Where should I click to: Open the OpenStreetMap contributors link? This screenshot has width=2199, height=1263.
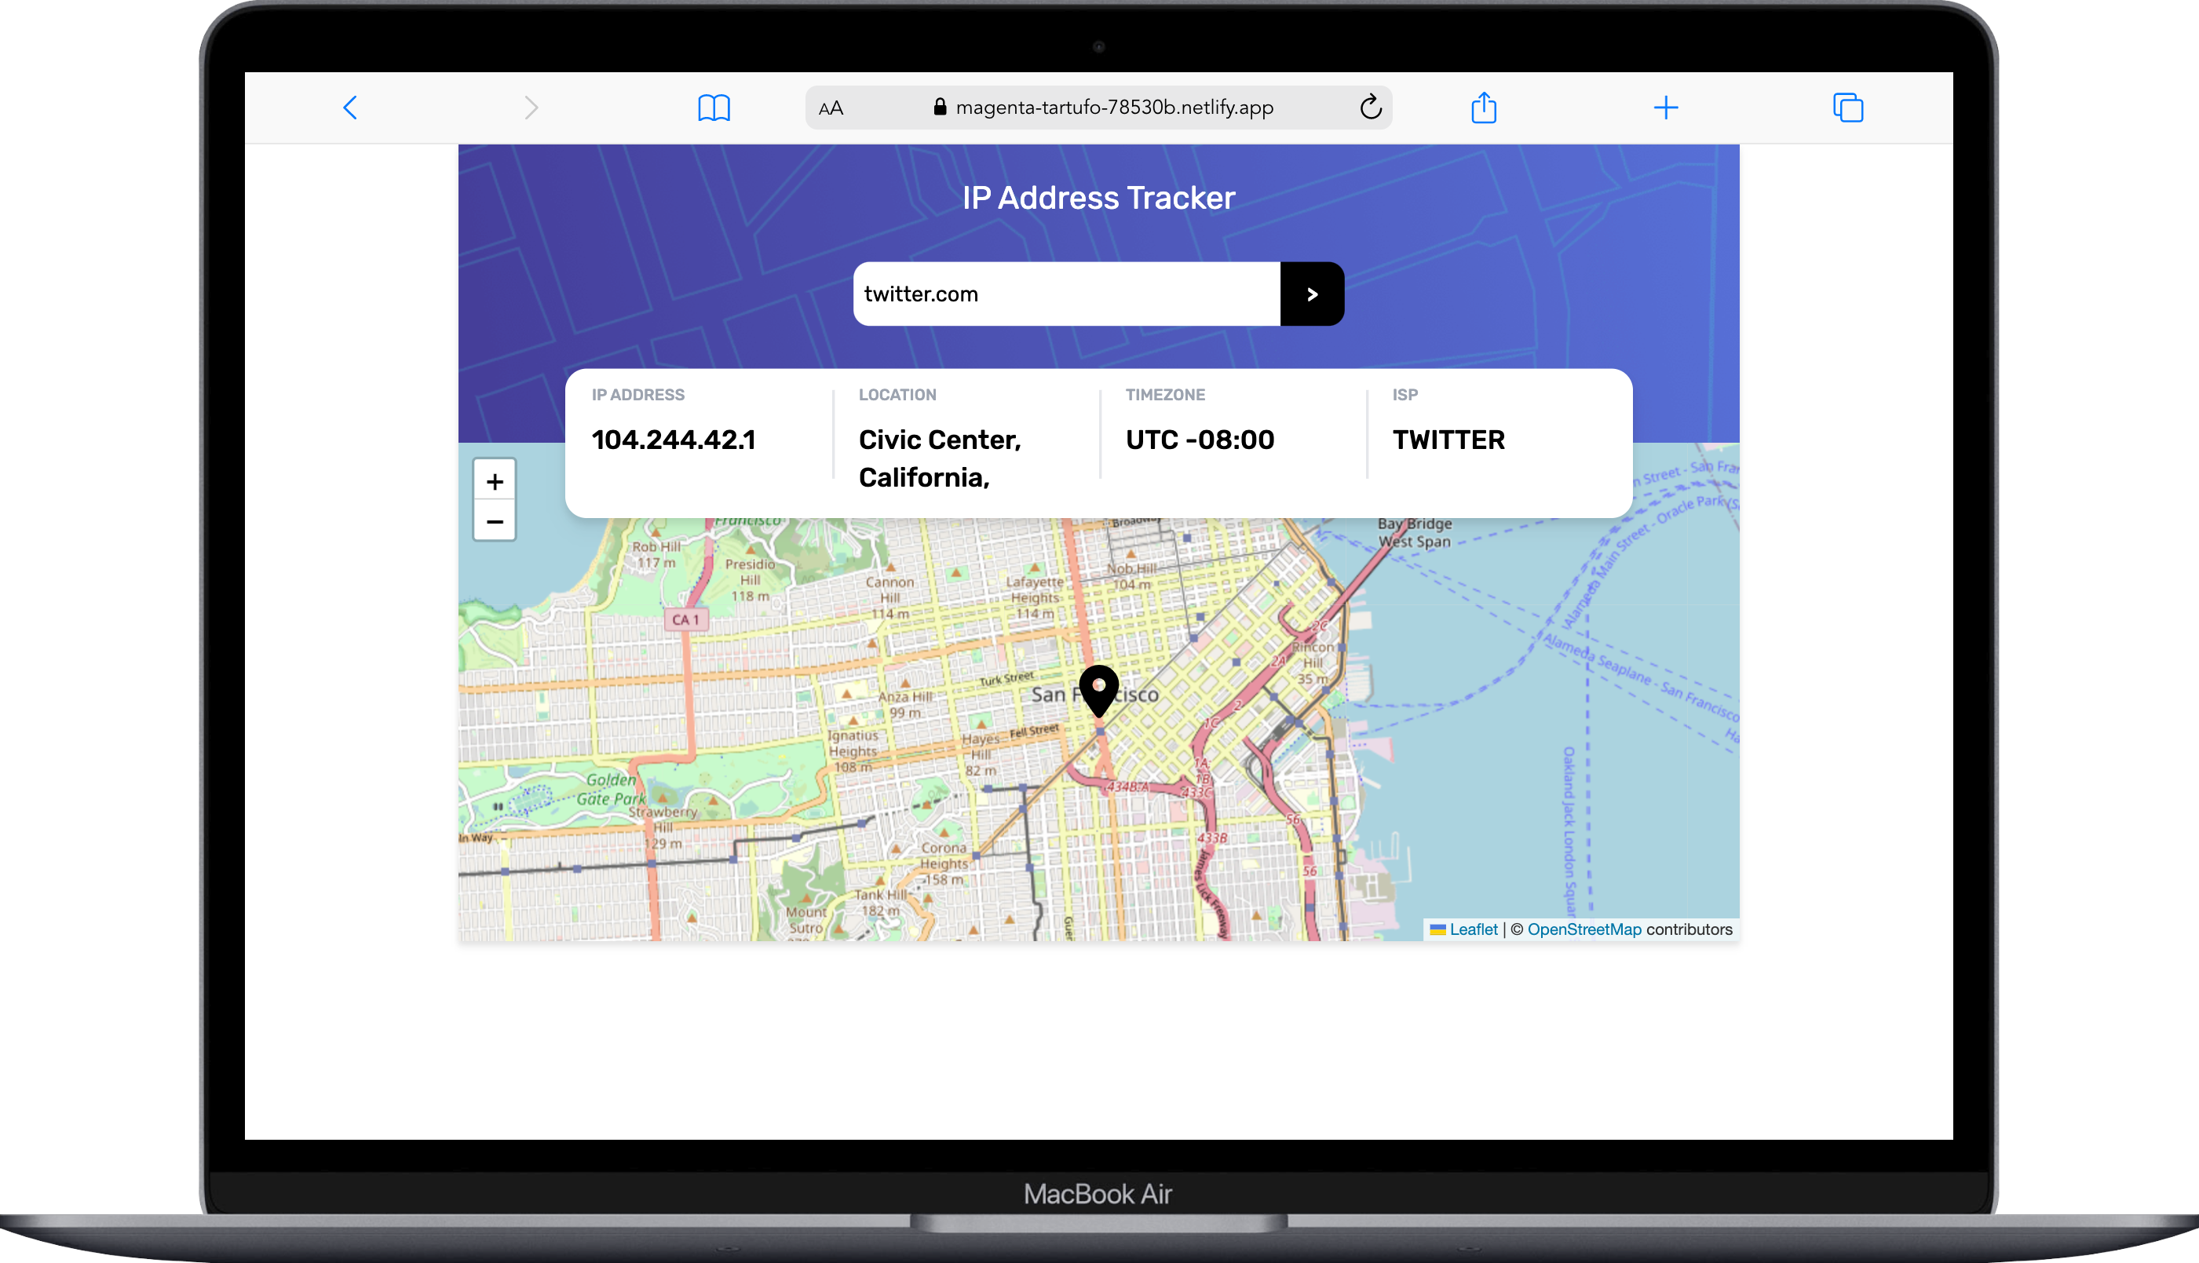[1584, 929]
